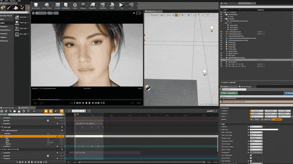Toggle the lower Spawned checkbox in Sequencer
The width and height of the screenshot is (293, 164).
pos(48,156)
